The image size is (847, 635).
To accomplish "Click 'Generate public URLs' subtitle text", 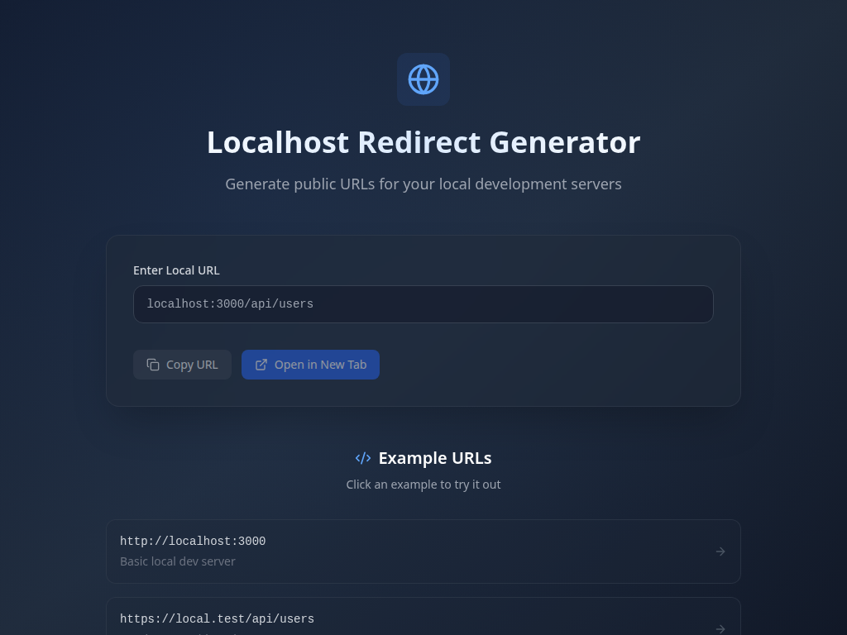I will click(423, 184).
